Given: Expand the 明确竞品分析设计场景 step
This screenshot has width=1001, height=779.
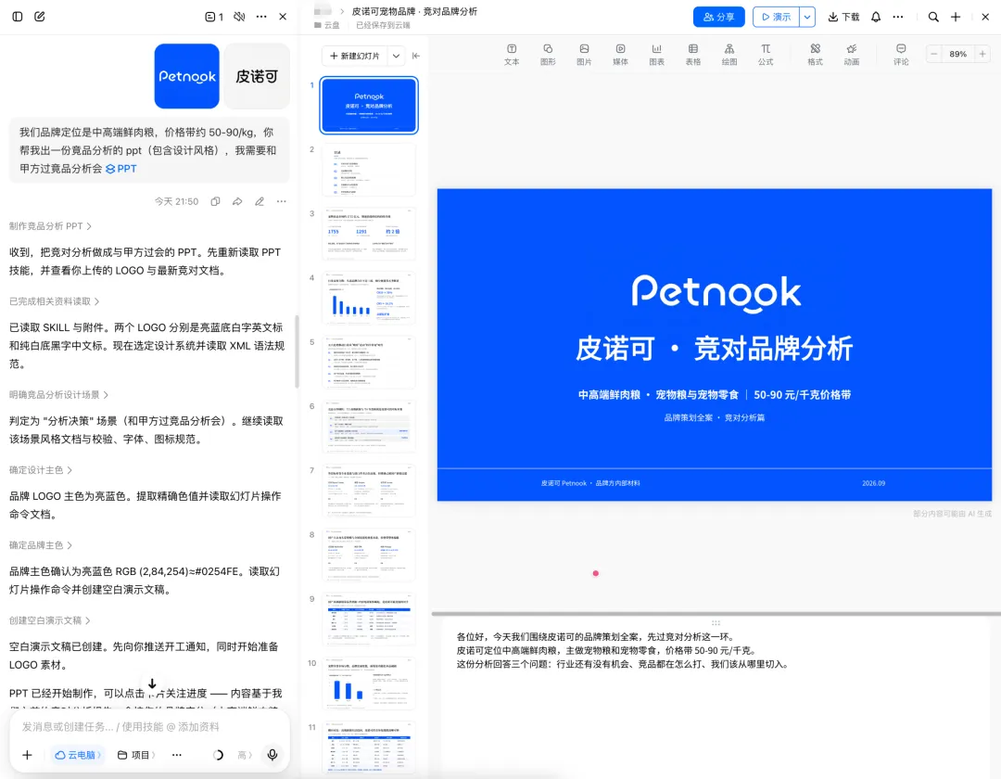Looking at the screenshot, I should click(x=58, y=395).
